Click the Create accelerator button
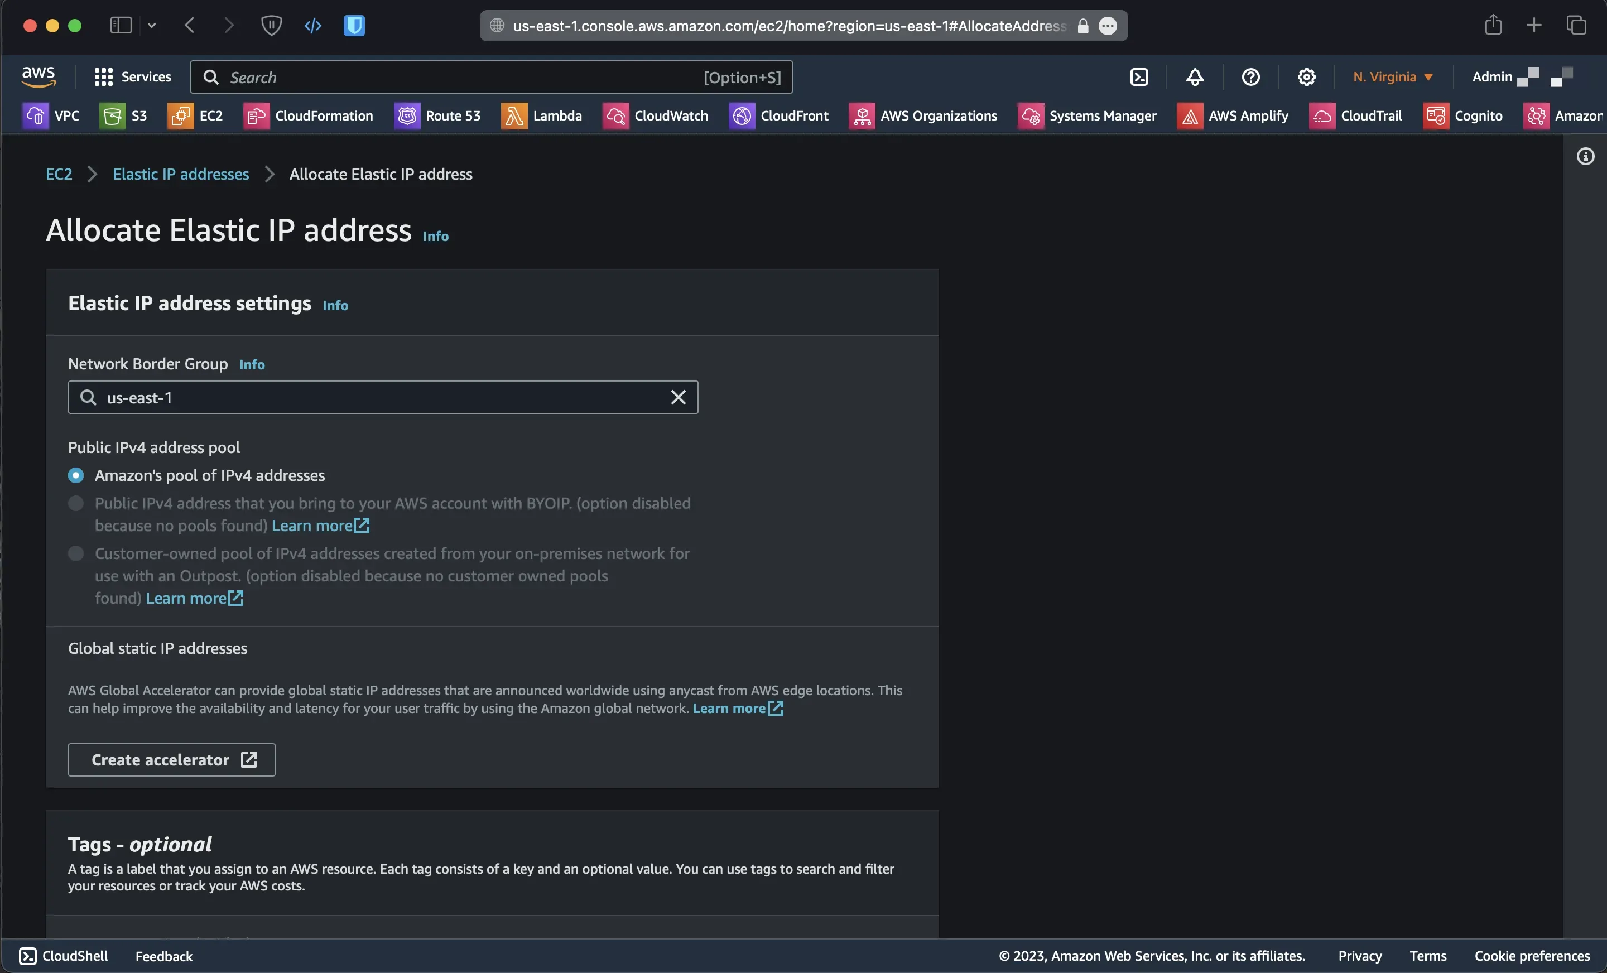Image resolution: width=1607 pixels, height=973 pixels. [x=171, y=760]
